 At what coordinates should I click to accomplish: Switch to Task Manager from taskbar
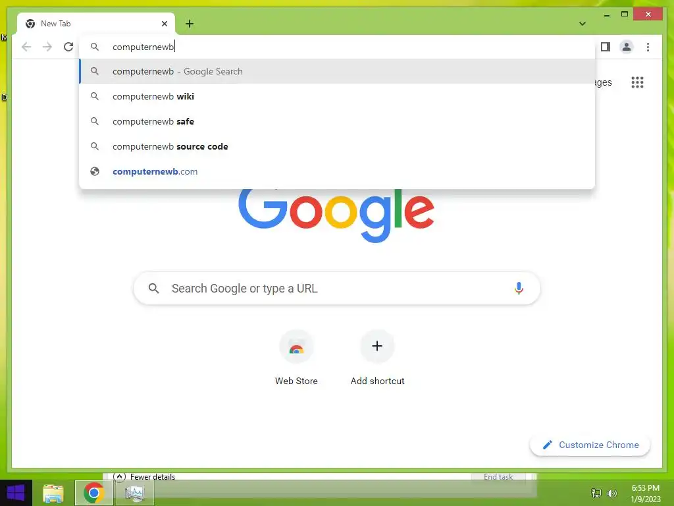click(x=134, y=493)
